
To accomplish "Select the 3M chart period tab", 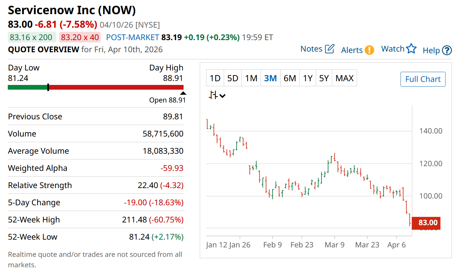I will (x=270, y=79).
